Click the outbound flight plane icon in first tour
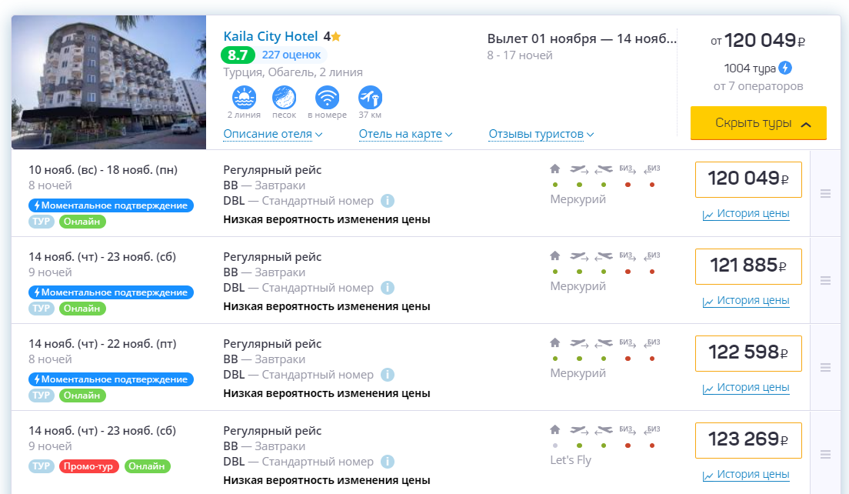Image resolution: width=849 pixels, height=494 pixels. point(578,170)
